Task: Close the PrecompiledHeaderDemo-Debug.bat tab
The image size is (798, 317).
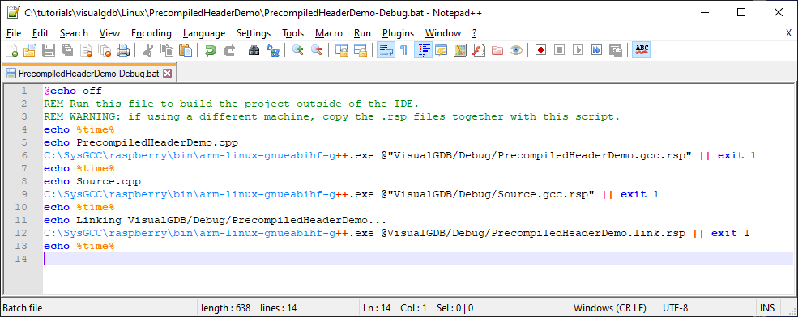Action: click(167, 74)
